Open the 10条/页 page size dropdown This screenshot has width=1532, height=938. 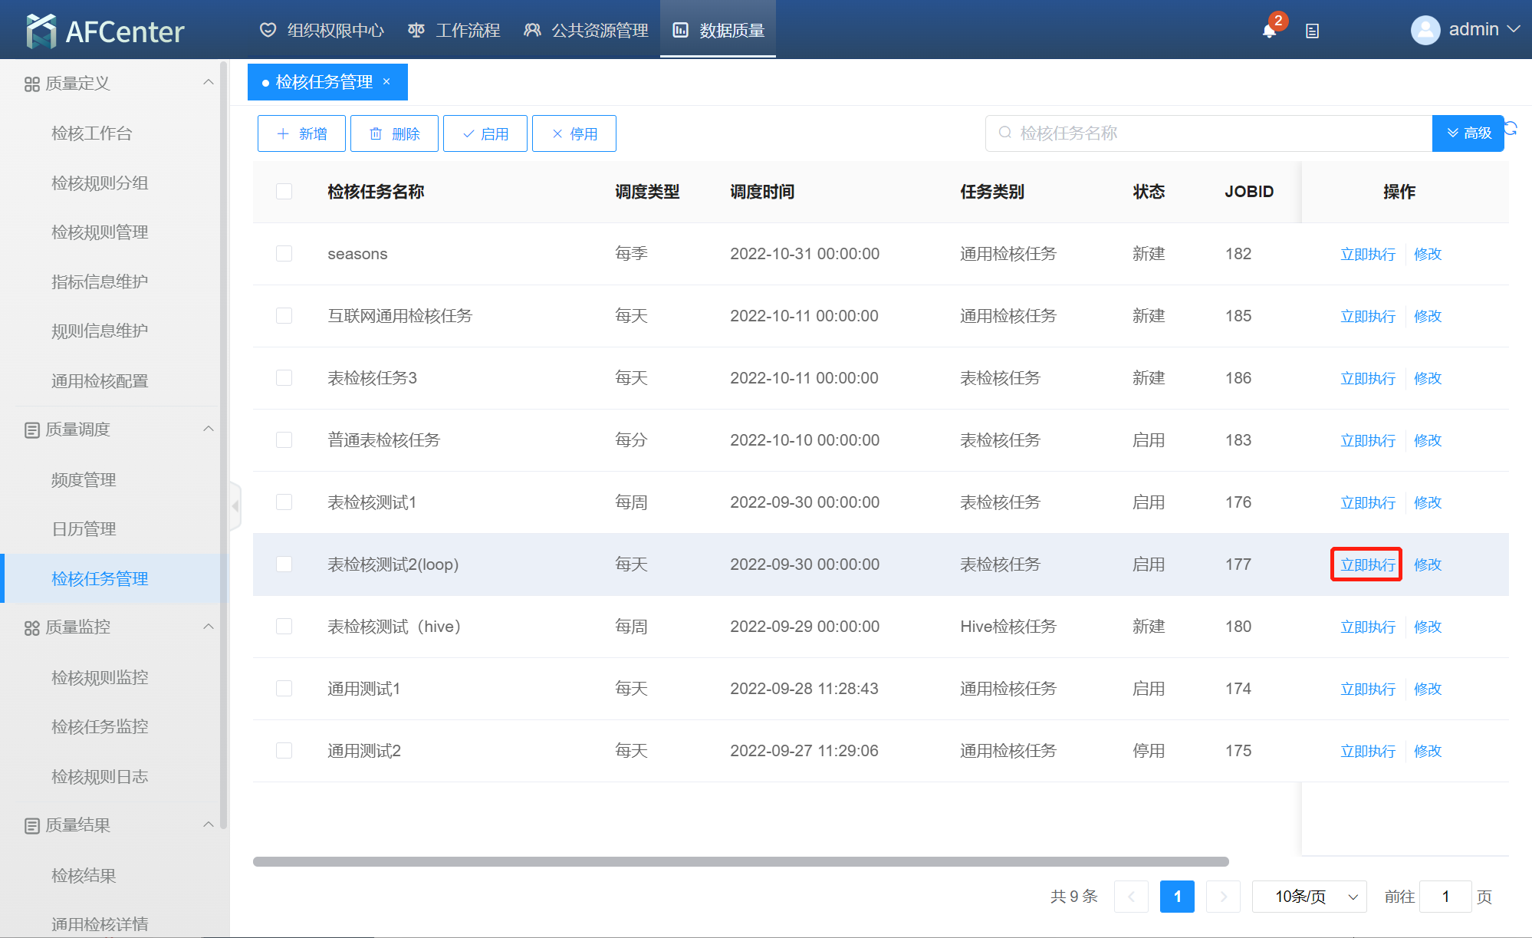pyautogui.click(x=1309, y=897)
